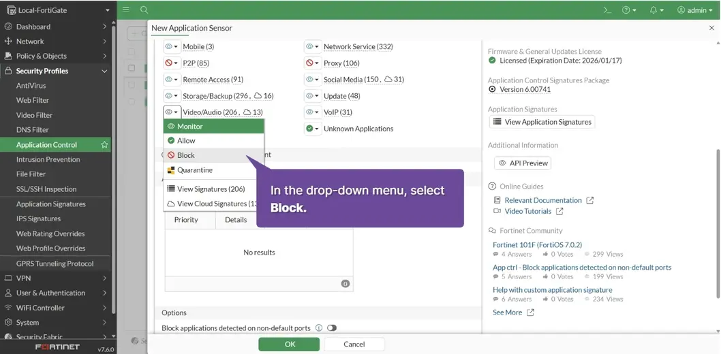Expand the Network menu
This screenshot has height=354, width=721.
pyautogui.click(x=56, y=42)
